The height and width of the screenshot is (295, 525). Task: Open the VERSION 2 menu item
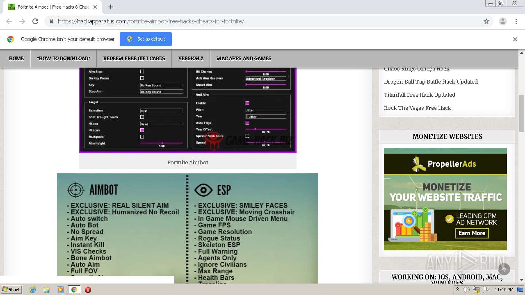coord(191,58)
